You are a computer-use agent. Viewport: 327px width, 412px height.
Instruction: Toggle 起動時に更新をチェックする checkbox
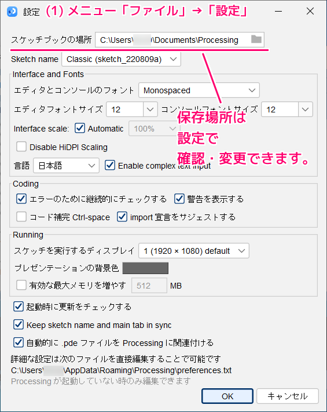click(19, 307)
